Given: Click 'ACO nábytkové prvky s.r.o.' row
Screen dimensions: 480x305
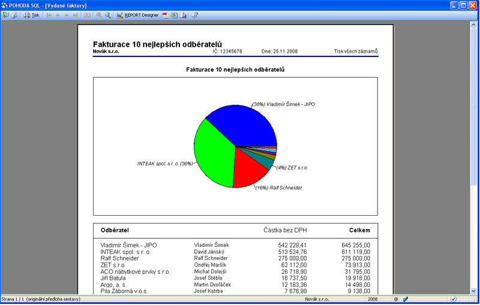Looking at the screenshot, I should tap(136, 271).
